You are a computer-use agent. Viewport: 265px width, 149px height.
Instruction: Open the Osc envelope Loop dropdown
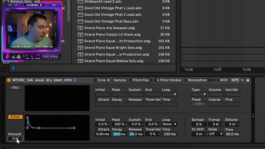click(x=169, y=94)
